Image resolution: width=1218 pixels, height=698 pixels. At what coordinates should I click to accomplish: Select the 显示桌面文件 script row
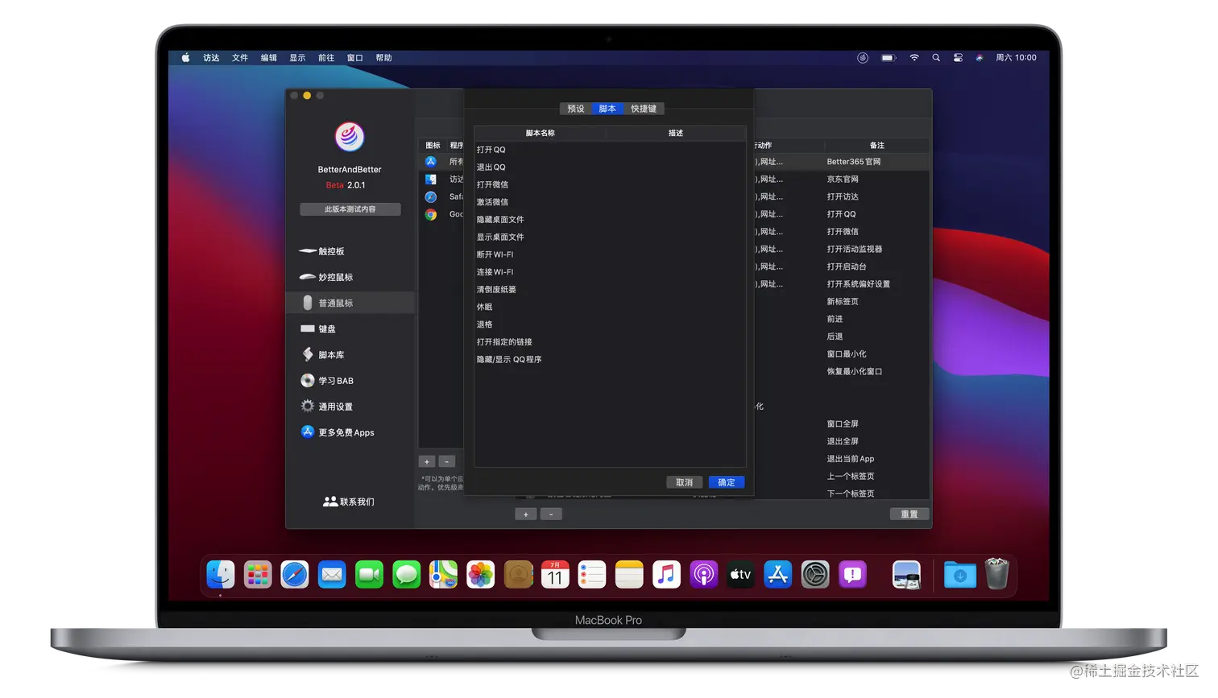610,237
